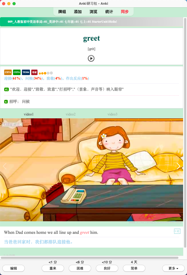This screenshot has width=187, height=275.
Task: Go to previous video with left arrow
Action: [x=5, y=166]
